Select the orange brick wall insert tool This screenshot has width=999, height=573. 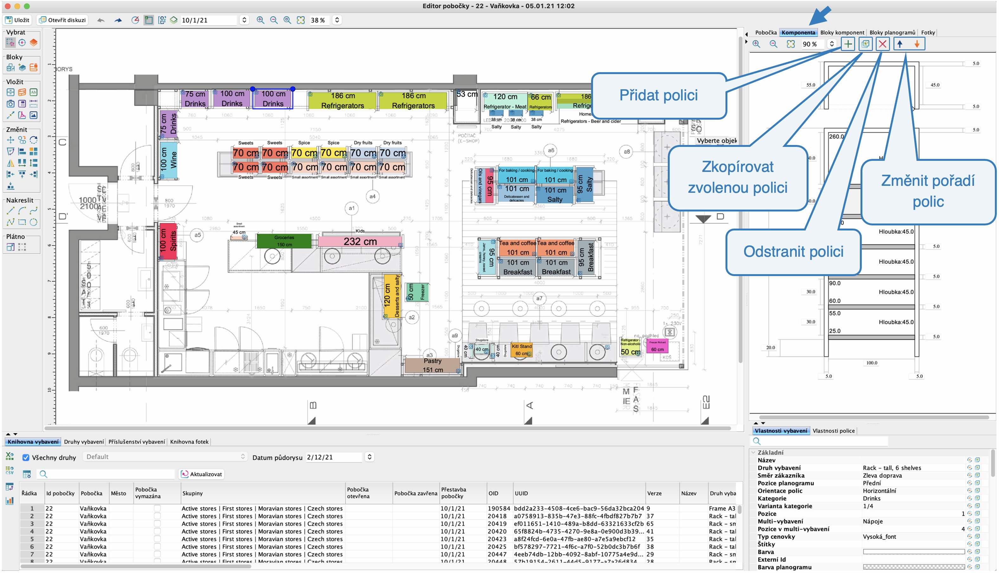pyautogui.click(x=22, y=92)
